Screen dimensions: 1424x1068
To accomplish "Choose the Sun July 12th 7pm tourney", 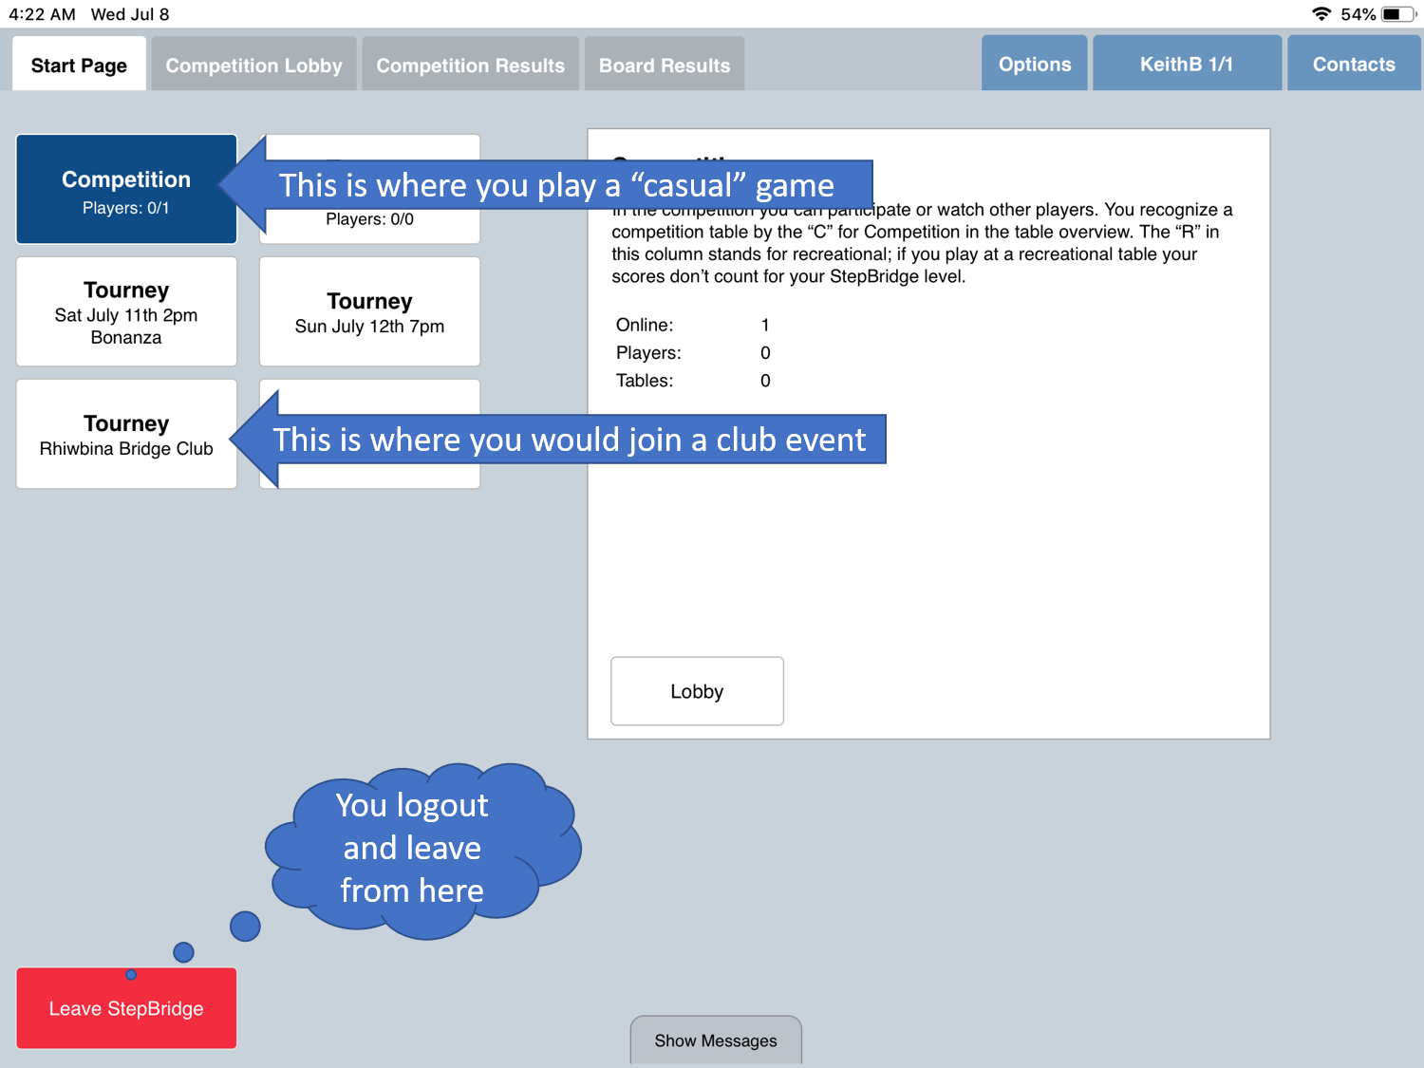I will click(369, 312).
